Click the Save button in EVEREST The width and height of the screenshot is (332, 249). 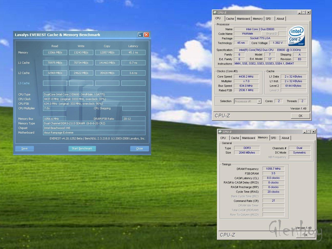(25, 148)
